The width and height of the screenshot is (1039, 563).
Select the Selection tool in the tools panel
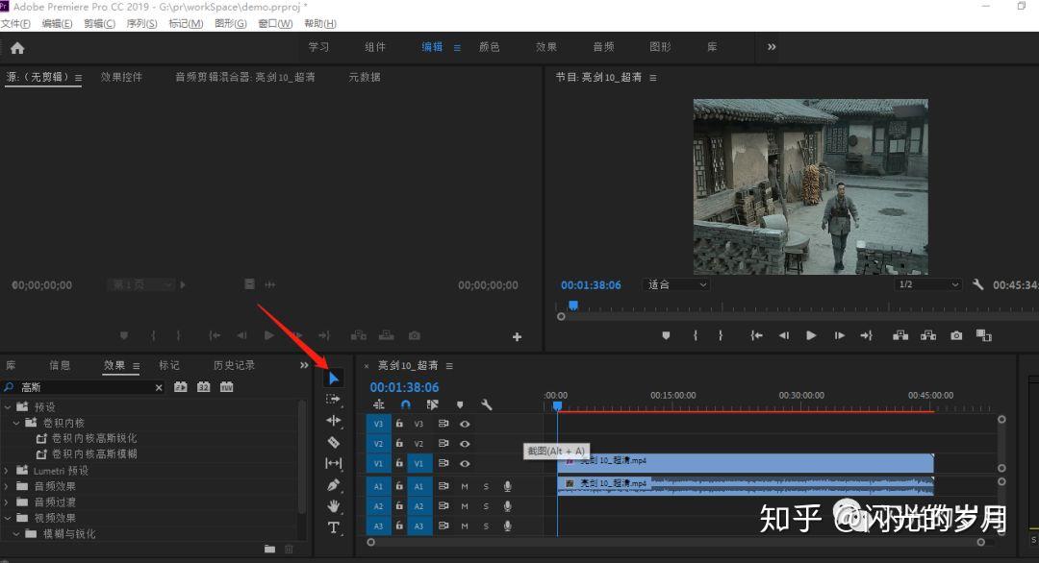tap(334, 379)
